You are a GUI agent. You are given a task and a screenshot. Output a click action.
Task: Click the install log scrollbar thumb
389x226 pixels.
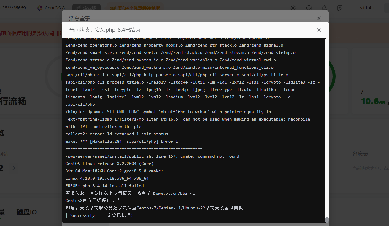327,219
